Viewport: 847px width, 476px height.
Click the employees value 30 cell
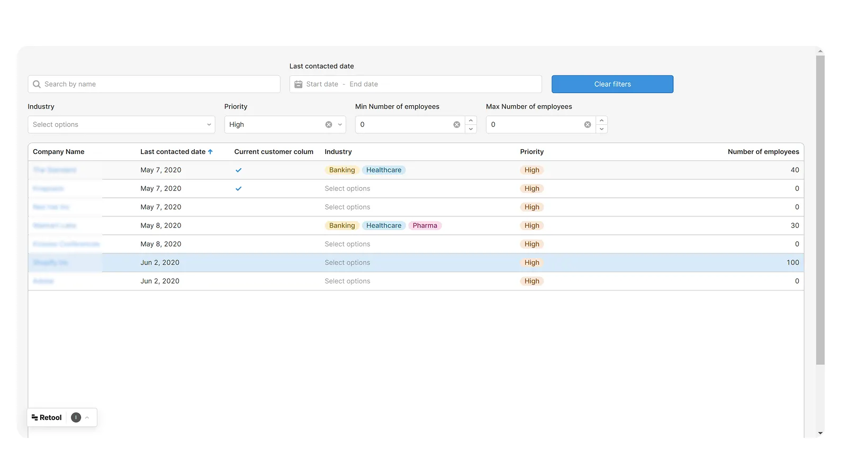795,226
